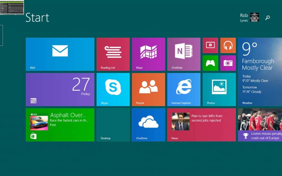The image size is (282, 176).
Task: Open the Photos tile
Action: (x=219, y=89)
